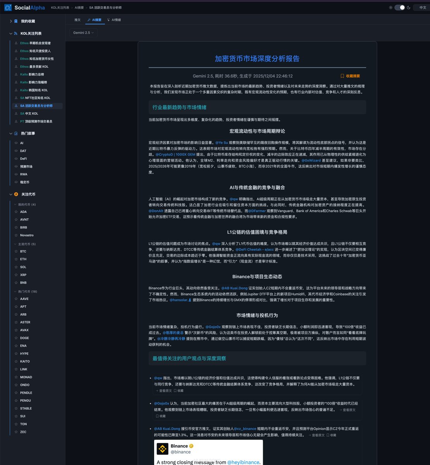Click the star icon next to DOGE
This screenshot has width=430, height=465.
[x=16, y=338]
